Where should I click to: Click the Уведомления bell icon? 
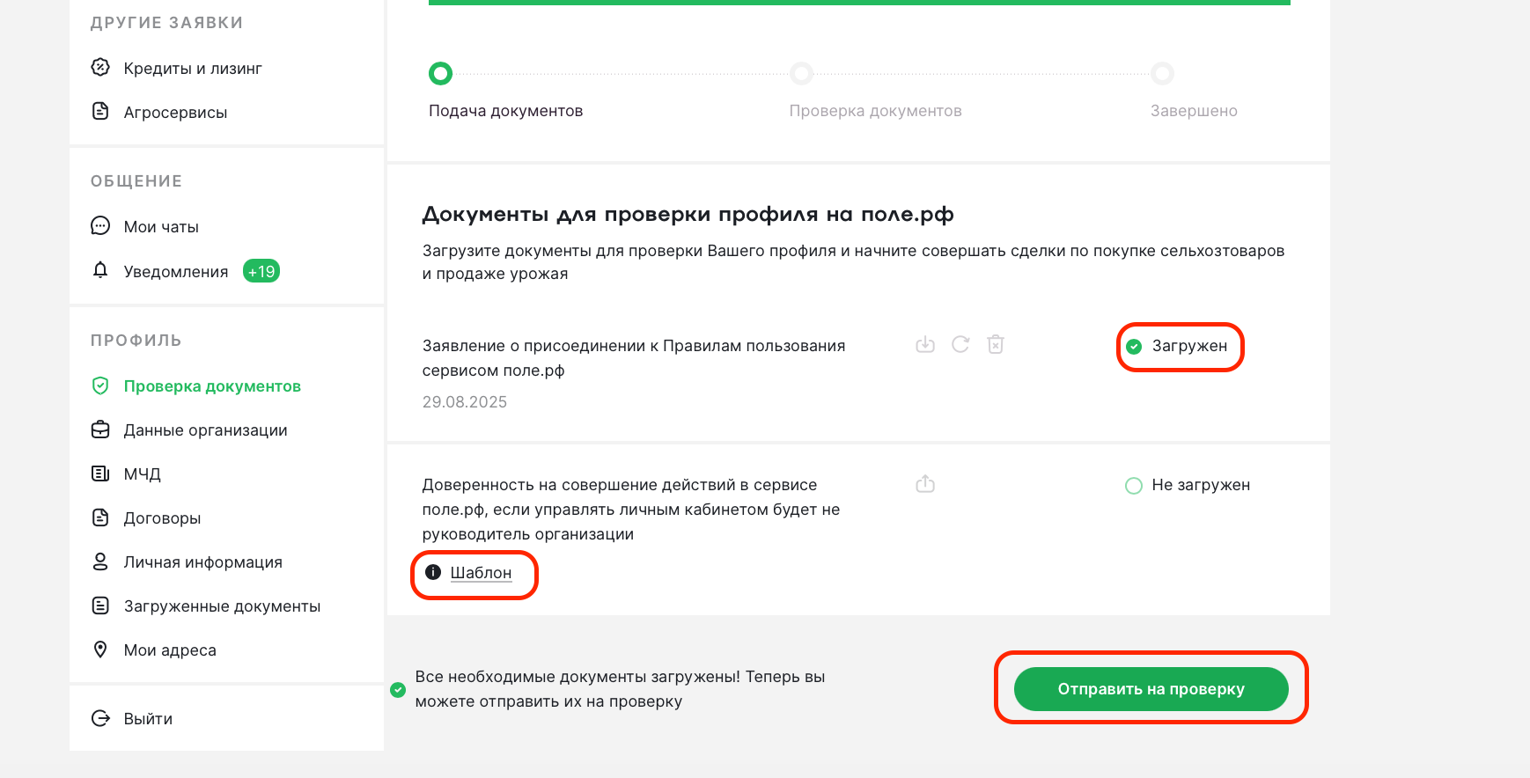pos(100,270)
